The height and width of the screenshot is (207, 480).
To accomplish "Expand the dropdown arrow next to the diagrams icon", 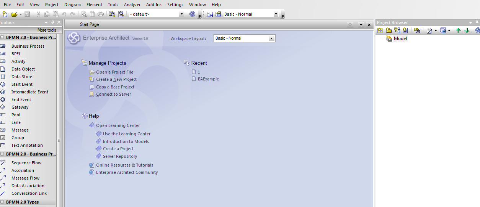I will pos(449,30).
